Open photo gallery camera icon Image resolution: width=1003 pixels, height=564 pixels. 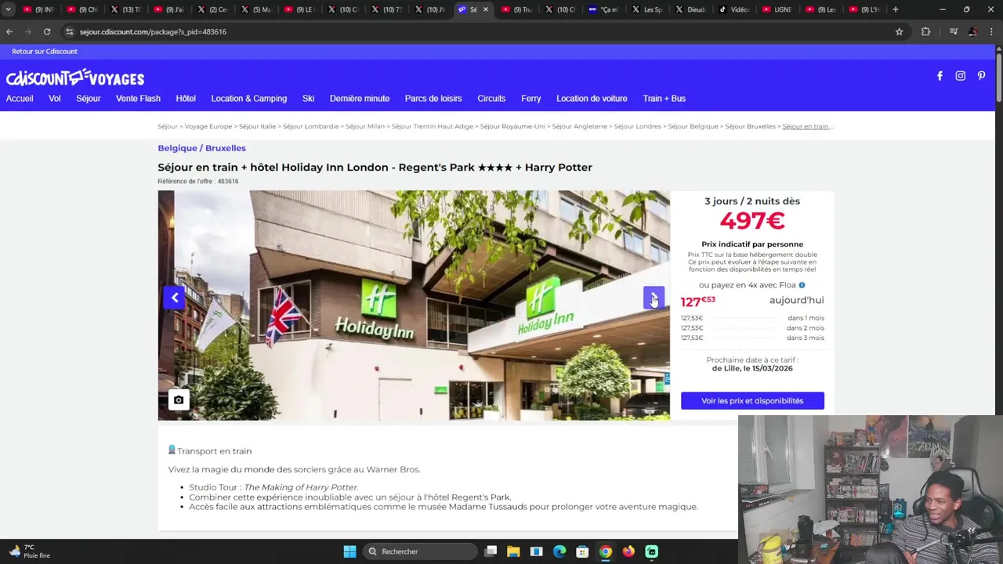[179, 400]
